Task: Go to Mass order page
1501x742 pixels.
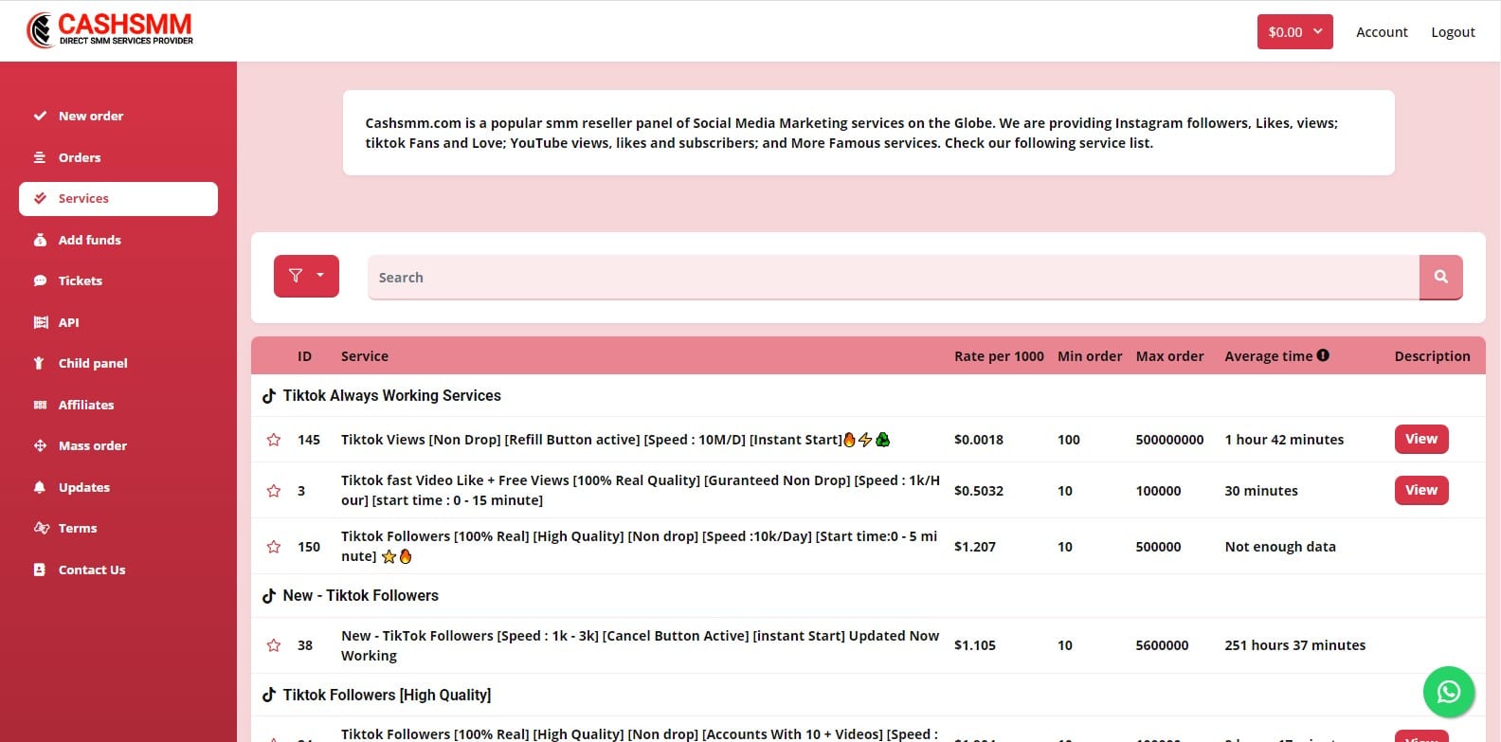Action: [x=92, y=445]
